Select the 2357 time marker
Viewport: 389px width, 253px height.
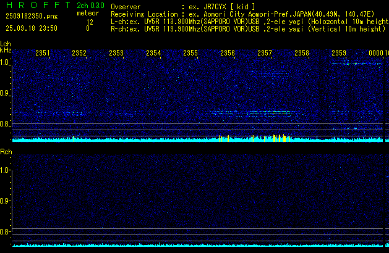pos(265,54)
